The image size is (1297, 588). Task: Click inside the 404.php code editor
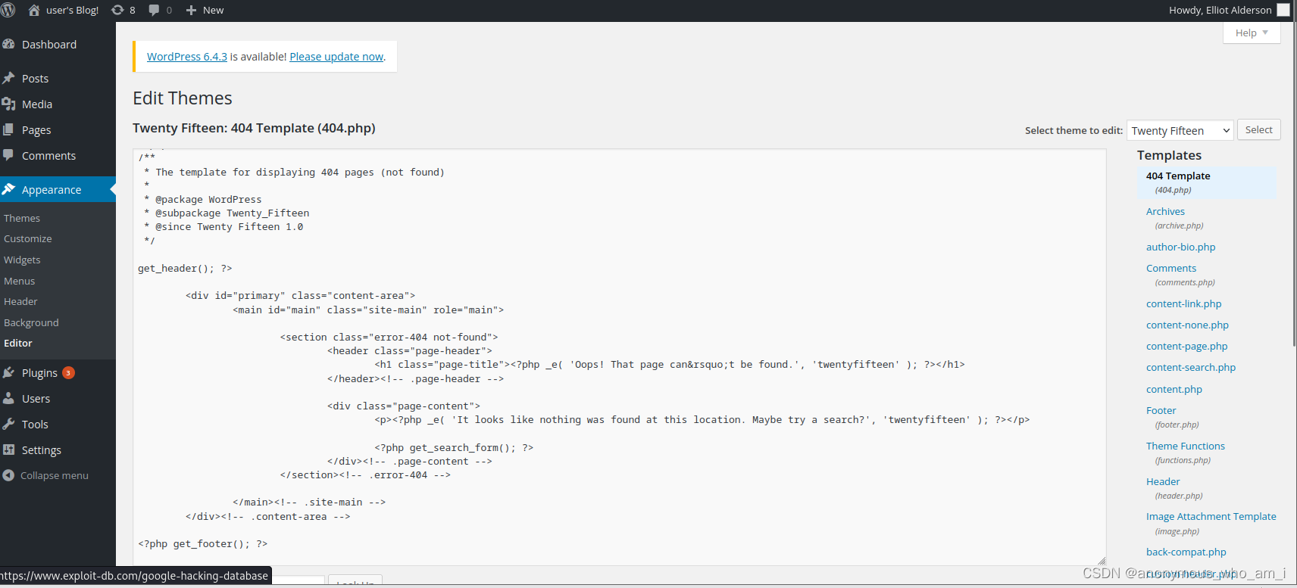click(619, 356)
